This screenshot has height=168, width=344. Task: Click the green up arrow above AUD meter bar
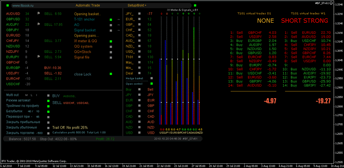tap(194, 14)
